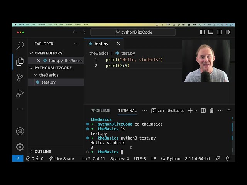Click the errors and warnings counter in the status bar
The image size is (247, 185).
[35, 158]
